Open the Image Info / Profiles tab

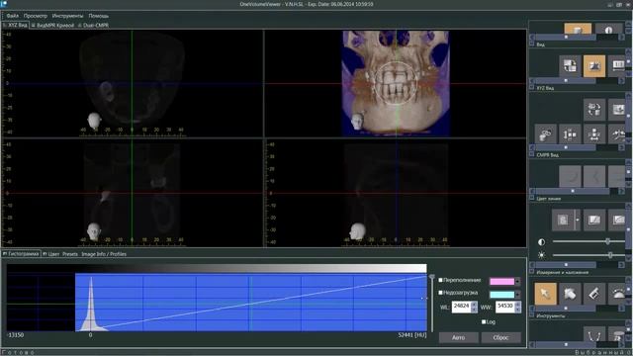point(104,254)
